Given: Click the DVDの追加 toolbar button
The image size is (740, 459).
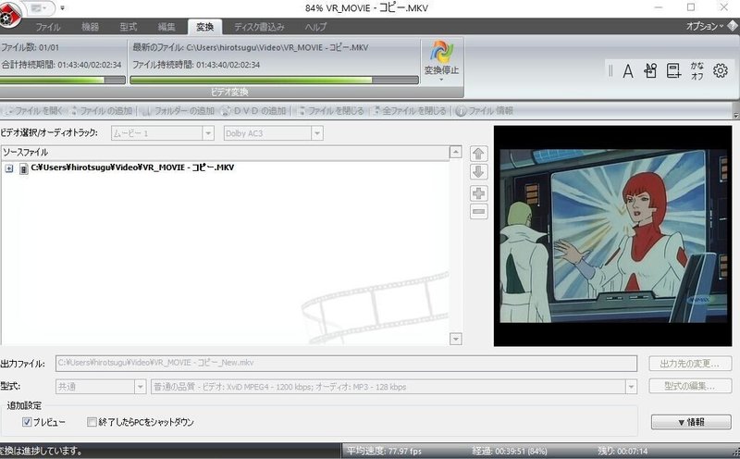Looking at the screenshot, I should [x=253, y=111].
